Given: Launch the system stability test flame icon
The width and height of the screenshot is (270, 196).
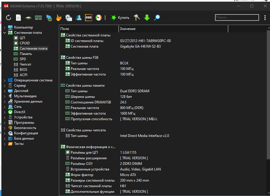Looking at the screenshot, I should tap(59, 18).
